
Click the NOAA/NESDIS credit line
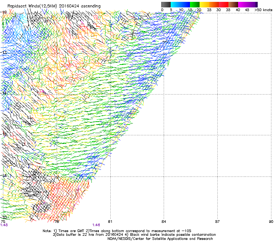pyautogui.click(x=160, y=239)
